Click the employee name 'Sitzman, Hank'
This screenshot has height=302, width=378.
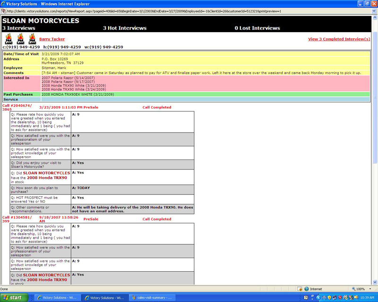pyautogui.click(x=54, y=68)
